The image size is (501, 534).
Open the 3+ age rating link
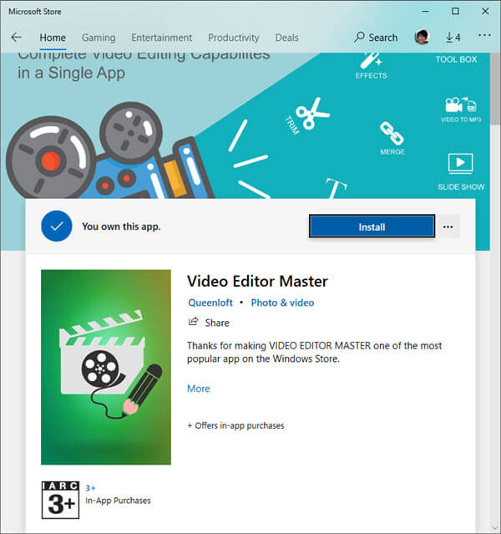[x=90, y=488]
